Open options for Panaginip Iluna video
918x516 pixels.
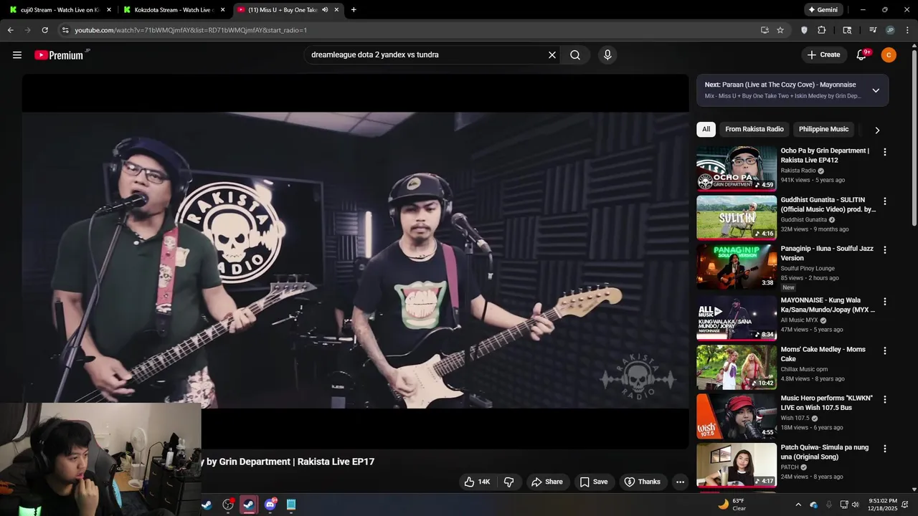(x=885, y=250)
